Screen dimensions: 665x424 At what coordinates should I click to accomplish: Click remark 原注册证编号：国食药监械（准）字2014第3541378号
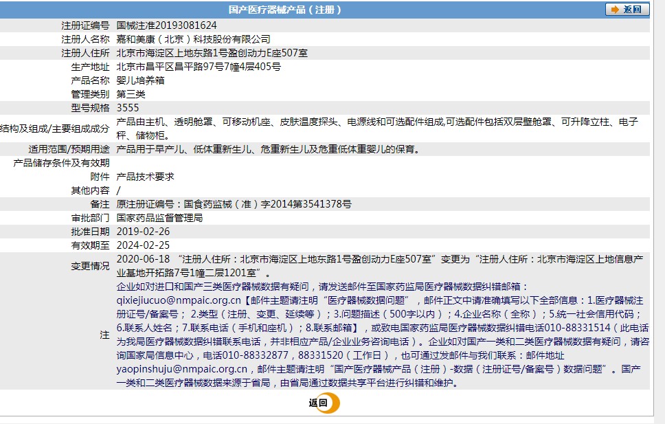(234, 204)
